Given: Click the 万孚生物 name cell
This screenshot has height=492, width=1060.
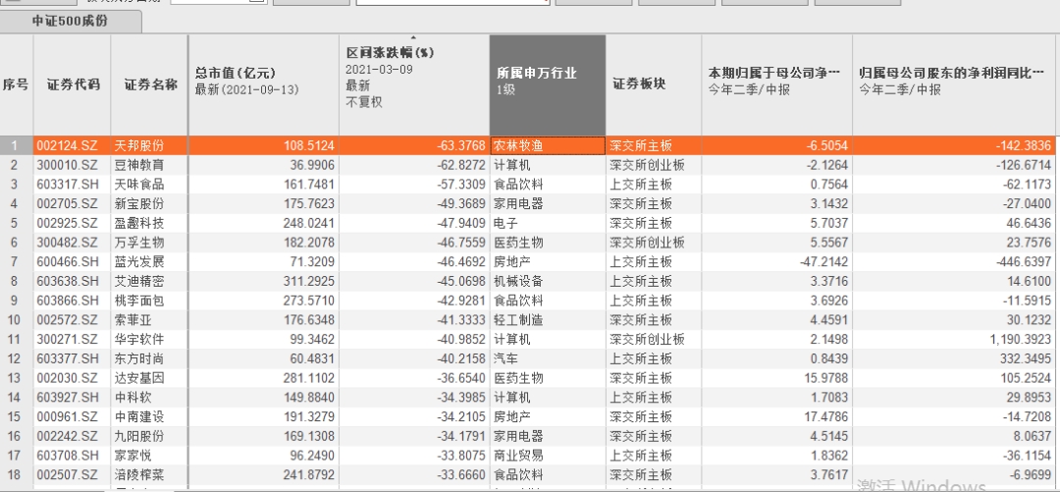Looking at the screenshot, I should 149,243.
